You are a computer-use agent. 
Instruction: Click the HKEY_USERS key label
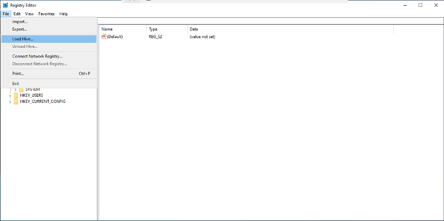[32, 95]
